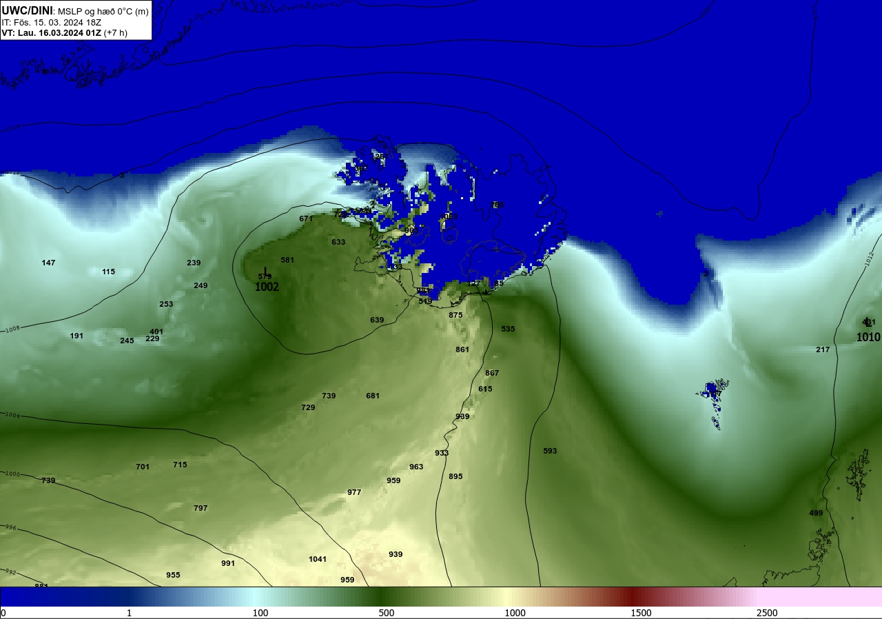Click the 147 height value
882x619 pixels.
tap(48, 263)
